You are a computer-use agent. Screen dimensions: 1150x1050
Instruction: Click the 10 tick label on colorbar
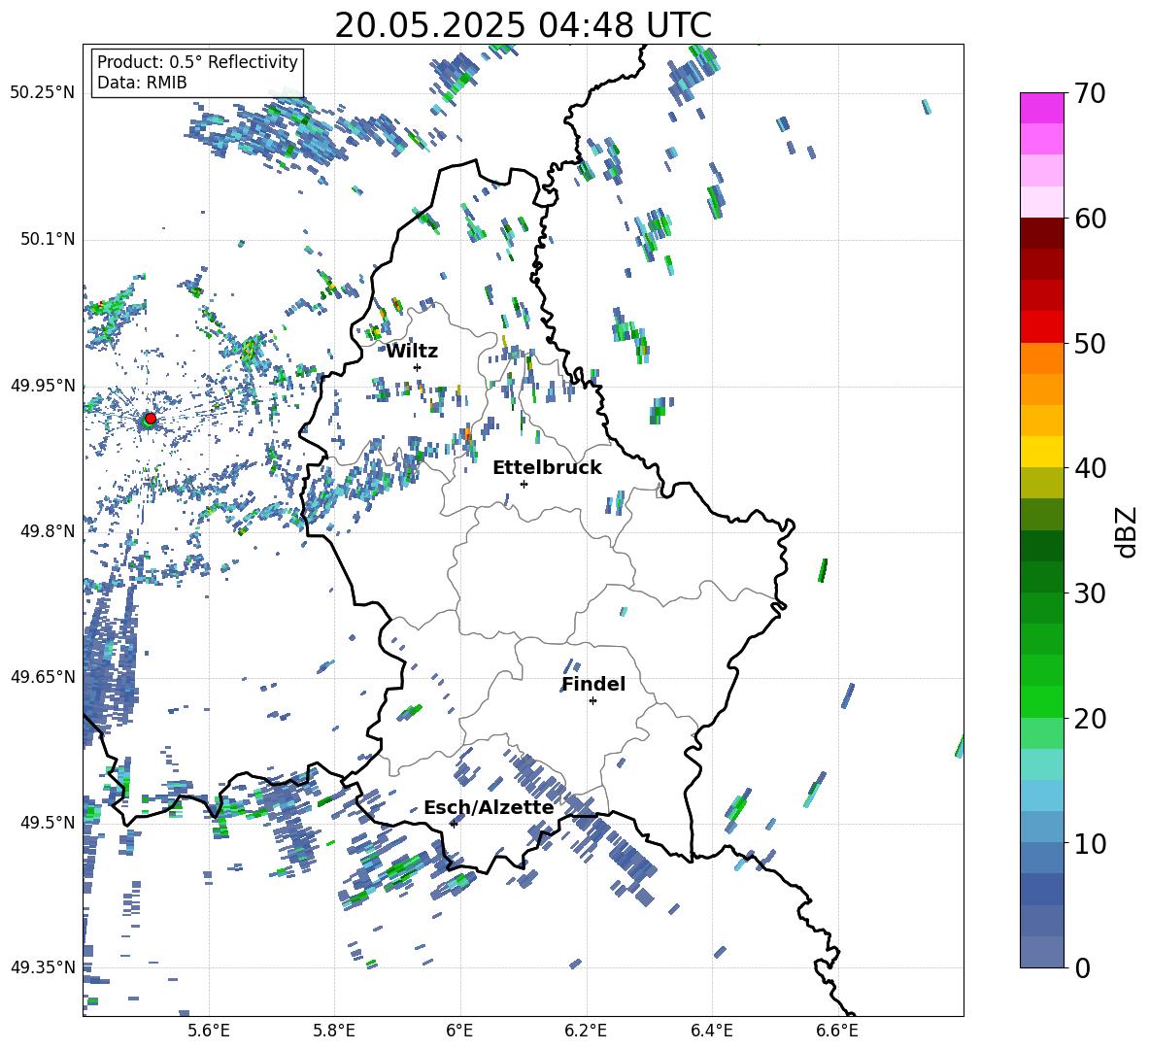pos(1090,843)
